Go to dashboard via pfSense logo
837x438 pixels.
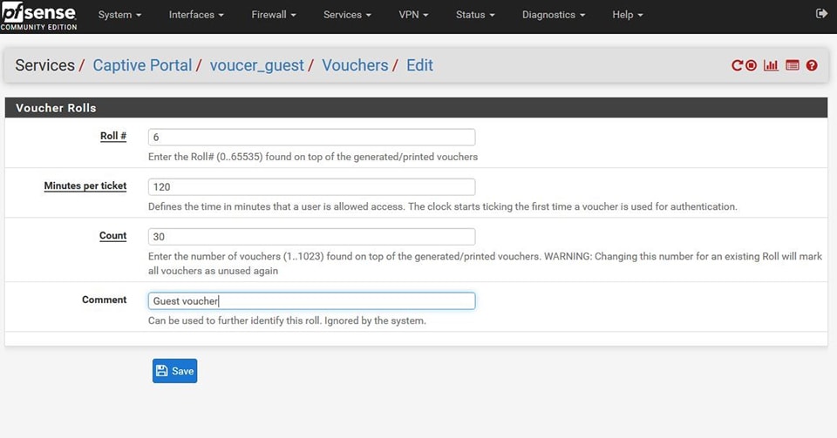point(39,16)
